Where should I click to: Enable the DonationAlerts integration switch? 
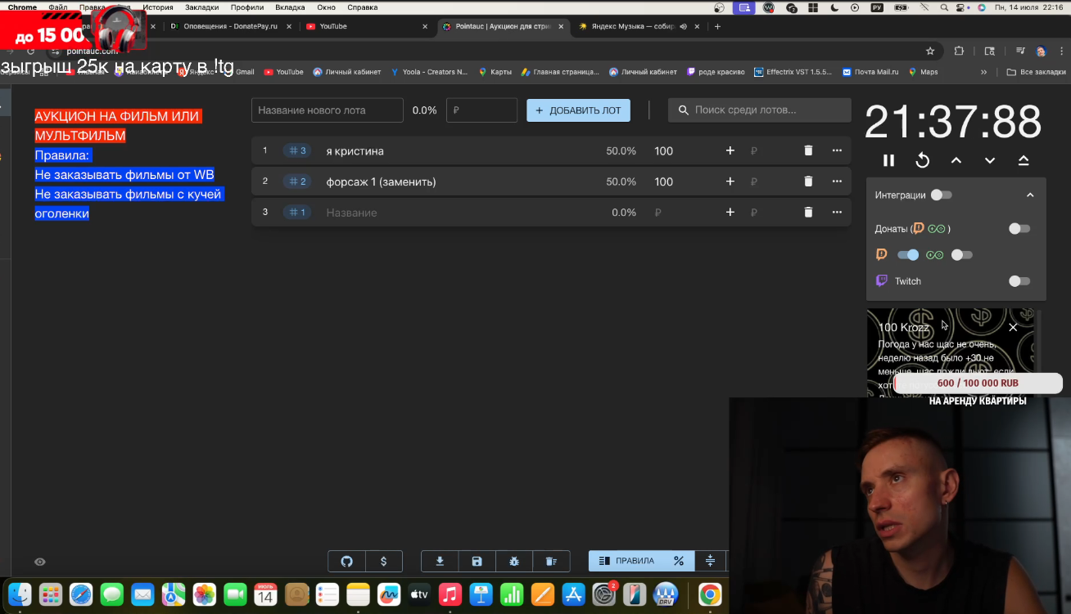point(962,255)
